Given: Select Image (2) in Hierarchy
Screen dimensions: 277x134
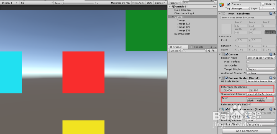Looking at the screenshot, I should pyautogui.click(x=184, y=27).
